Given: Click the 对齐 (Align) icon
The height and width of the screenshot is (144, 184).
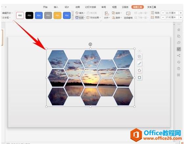Looking at the screenshot, I should point(107,13).
